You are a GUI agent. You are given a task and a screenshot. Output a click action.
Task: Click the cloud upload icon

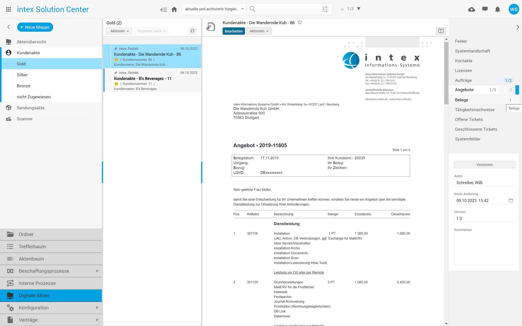point(471,10)
